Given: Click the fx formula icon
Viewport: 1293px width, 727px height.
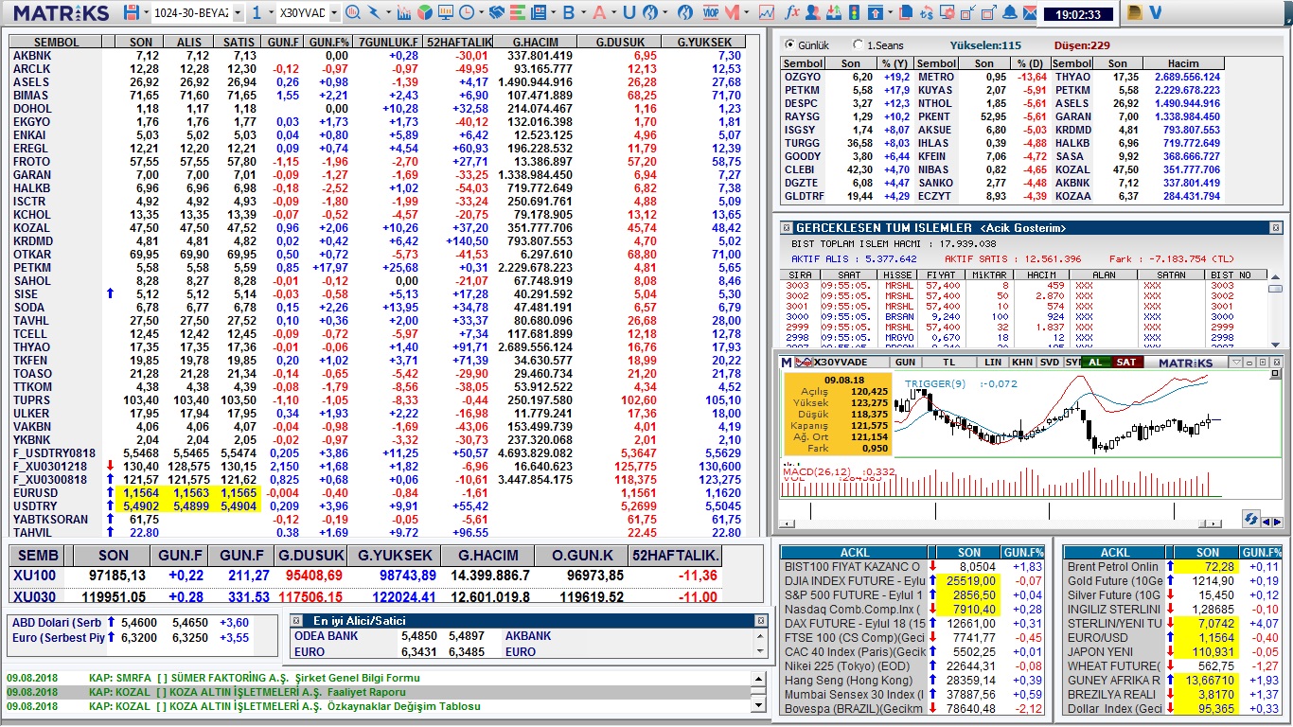Looking at the screenshot, I should [x=792, y=12].
